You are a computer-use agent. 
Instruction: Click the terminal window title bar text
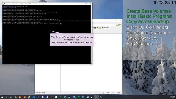tap(25, 4)
